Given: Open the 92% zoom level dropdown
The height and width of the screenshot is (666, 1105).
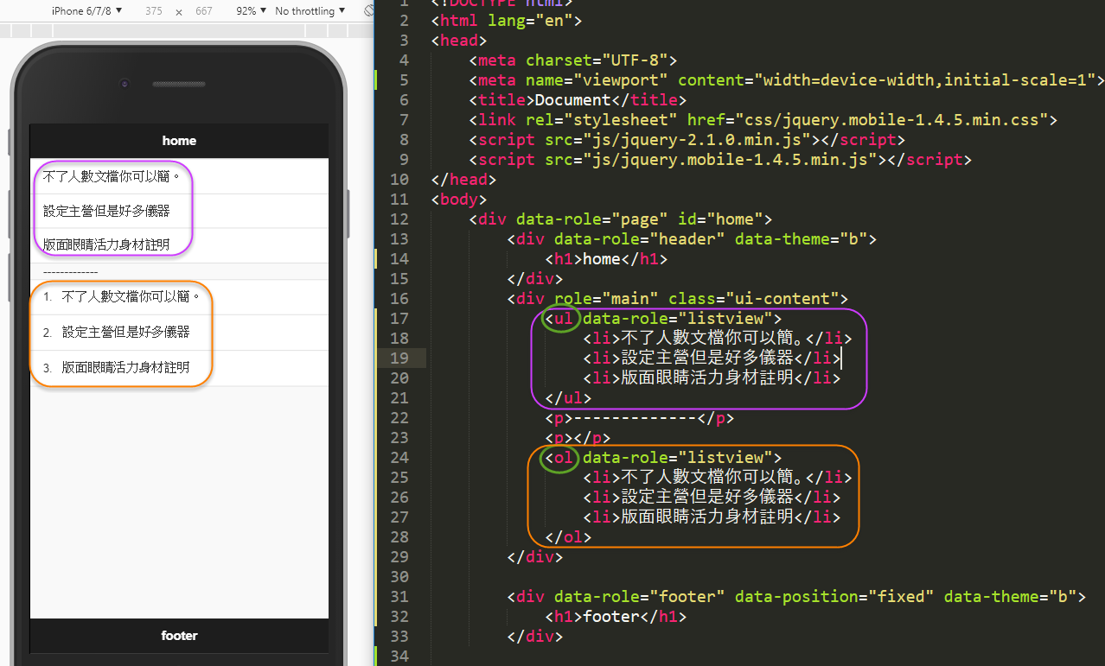Looking at the screenshot, I should 251,11.
